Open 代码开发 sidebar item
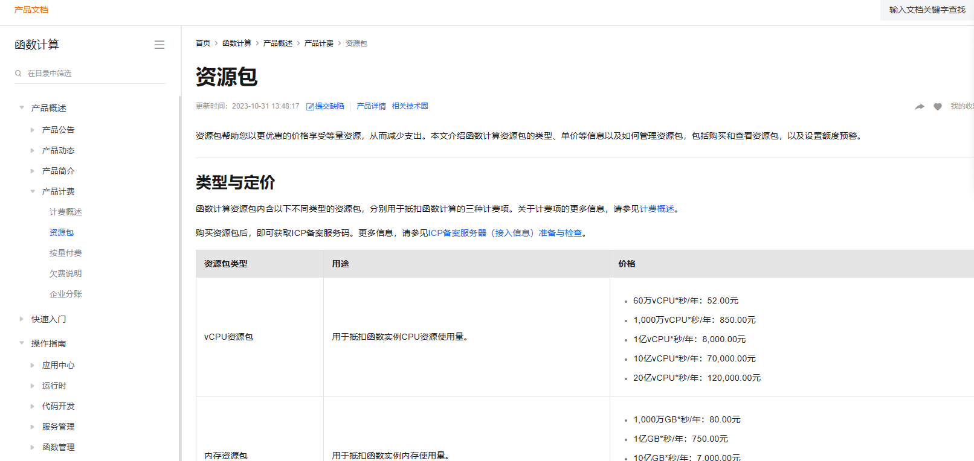The width and height of the screenshot is (974, 461). tap(59, 406)
